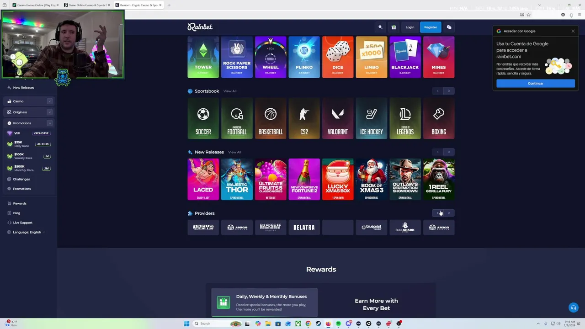The image size is (585, 329).
Task: Open the live support headset bubble
Action: 573,308
